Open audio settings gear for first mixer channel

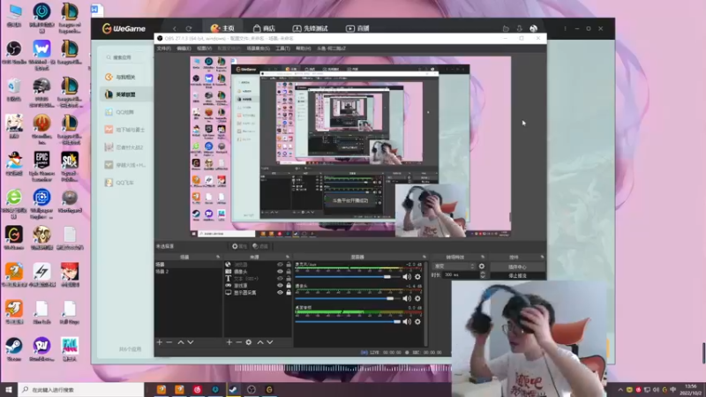417,277
